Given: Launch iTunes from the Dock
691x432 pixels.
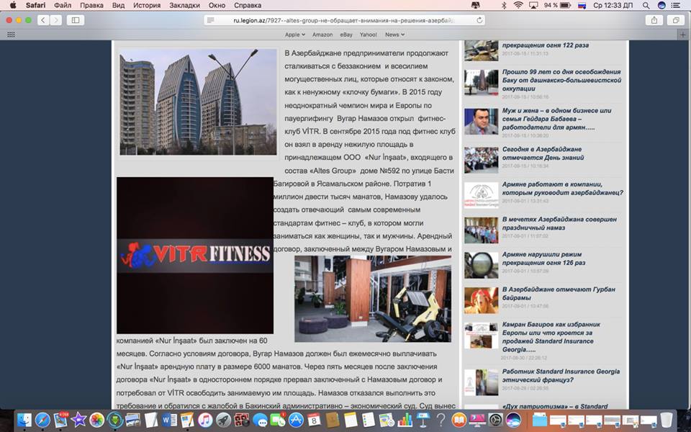Looking at the screenshot, I should [x=205, y=420].
